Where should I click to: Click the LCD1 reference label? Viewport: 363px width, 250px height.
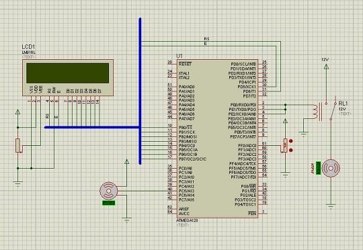point(28,47)
